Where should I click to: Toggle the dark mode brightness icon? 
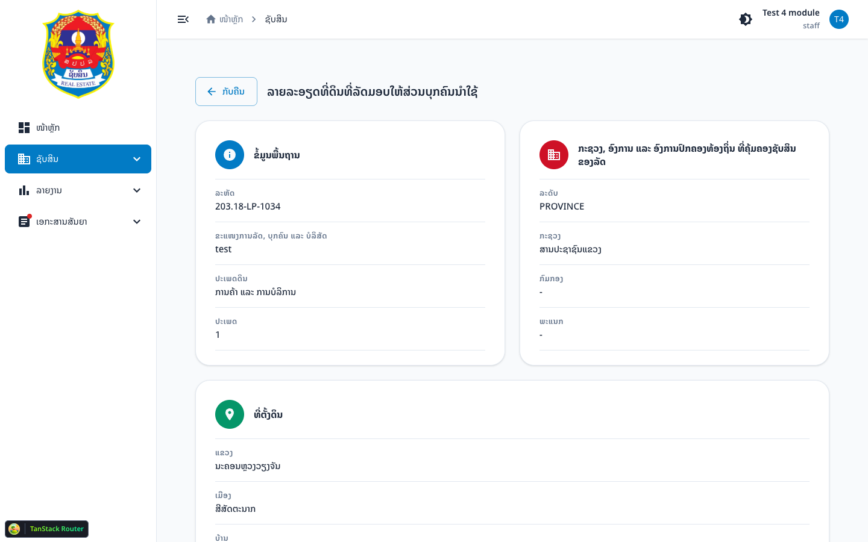coord(746,19)
